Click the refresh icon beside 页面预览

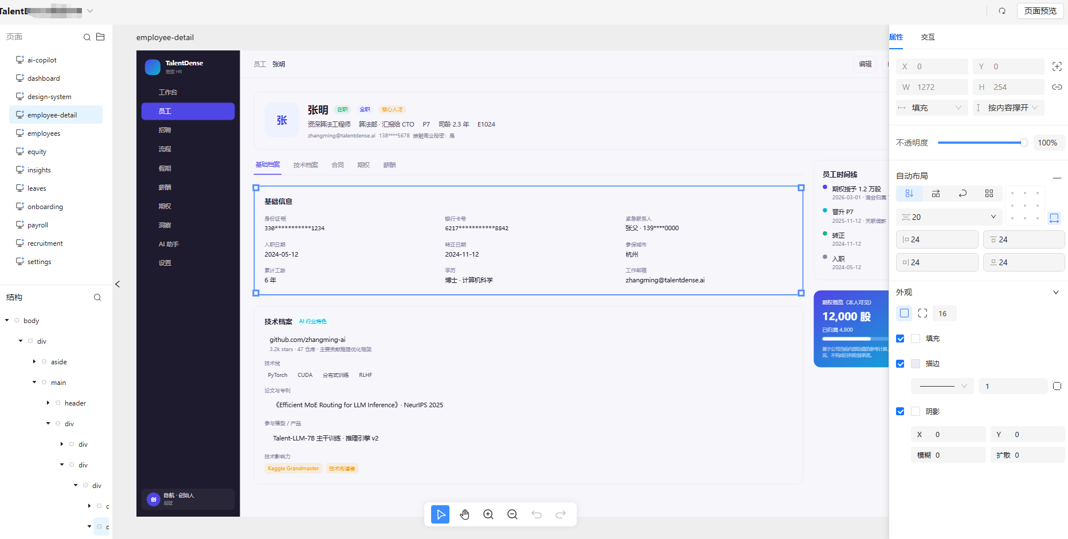(x=1002, y=11)
